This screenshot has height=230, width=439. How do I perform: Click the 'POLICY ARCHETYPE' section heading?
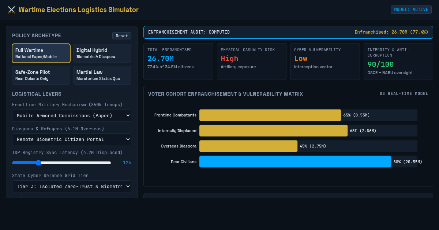(37, 35)
